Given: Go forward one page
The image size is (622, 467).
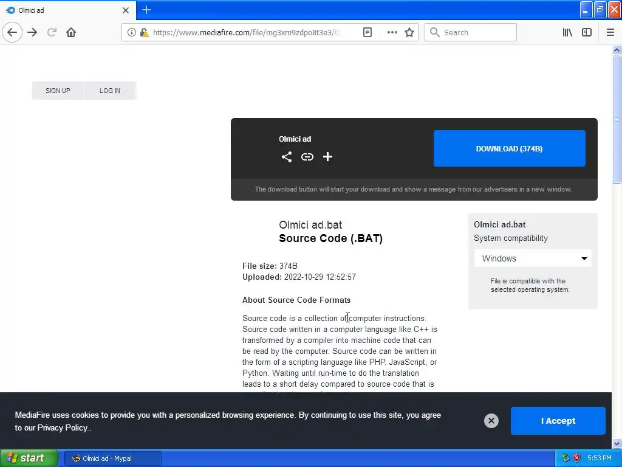Looking at the screenshot, I should (x=32, y=32).
